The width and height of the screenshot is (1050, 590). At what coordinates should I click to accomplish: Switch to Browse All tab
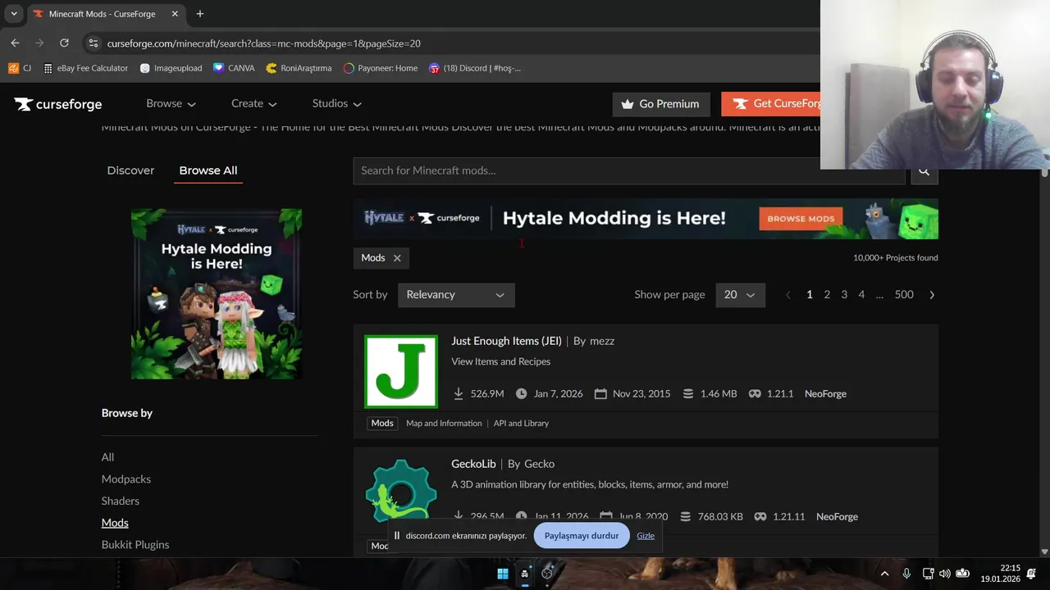[x=208, y=170]
